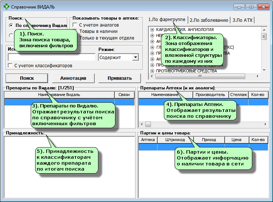
Task: Focus the search text input field
Action: coord(51,57)
